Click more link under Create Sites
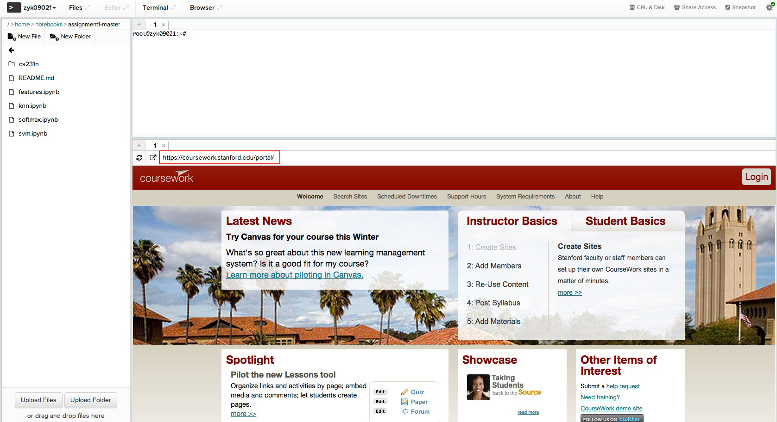The height and width of the screenshot is (422, 777). pyautogui.click(x=570, y=292)
